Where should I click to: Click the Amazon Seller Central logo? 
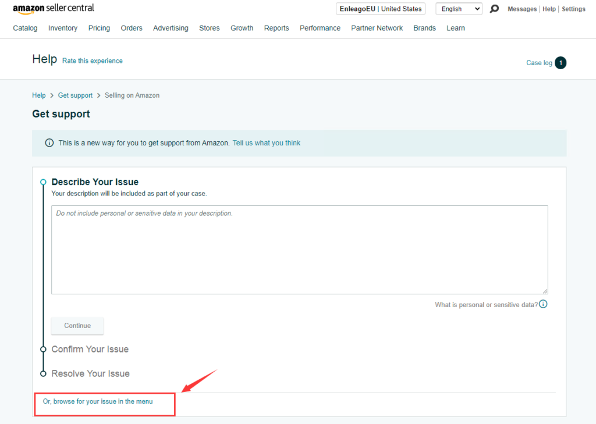coord(54,9)
